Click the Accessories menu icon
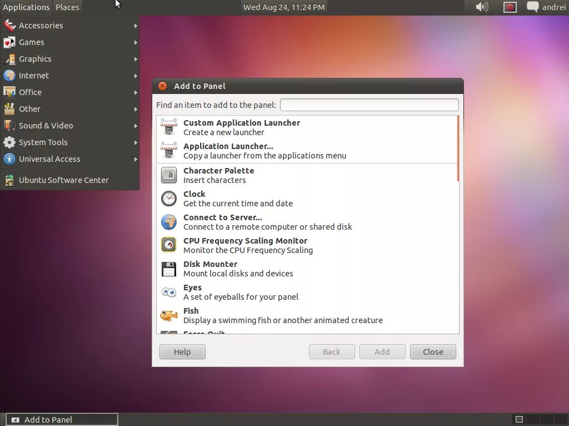This screenshot has height=426, width=569. click(x=9, y=26)
